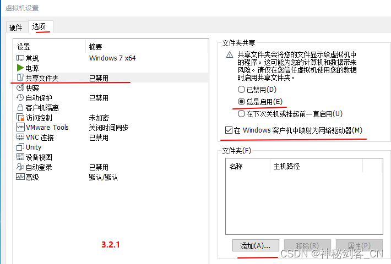Click the 未加密 summary value

click(99, 118)
